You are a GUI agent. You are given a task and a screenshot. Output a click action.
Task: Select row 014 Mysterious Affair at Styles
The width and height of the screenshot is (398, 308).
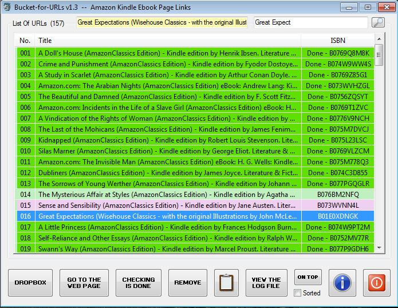[195, 195]
